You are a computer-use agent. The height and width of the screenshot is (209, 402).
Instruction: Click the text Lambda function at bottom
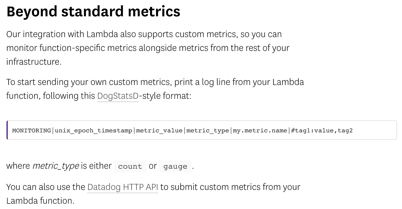40,201
